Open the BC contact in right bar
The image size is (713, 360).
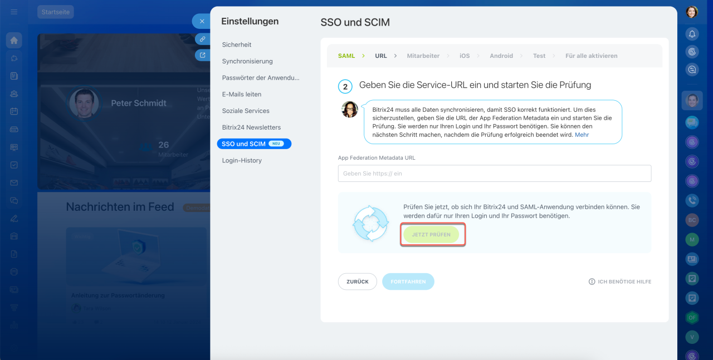(x=692, y=220)
